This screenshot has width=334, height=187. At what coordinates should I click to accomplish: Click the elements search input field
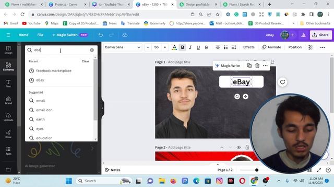click(61, 50)
